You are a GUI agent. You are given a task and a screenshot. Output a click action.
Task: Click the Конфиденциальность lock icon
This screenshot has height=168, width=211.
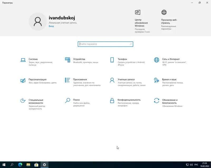tap(112, 101)
